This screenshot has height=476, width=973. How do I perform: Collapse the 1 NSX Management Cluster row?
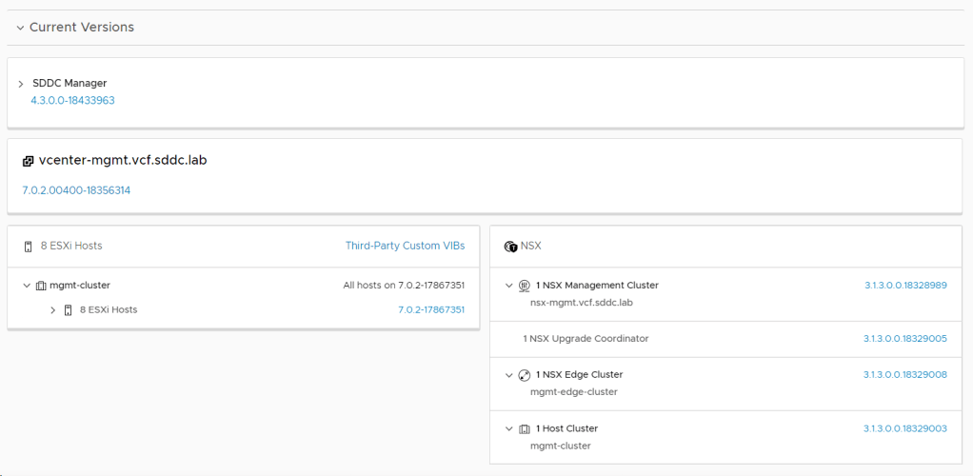[x=509, y=286]
